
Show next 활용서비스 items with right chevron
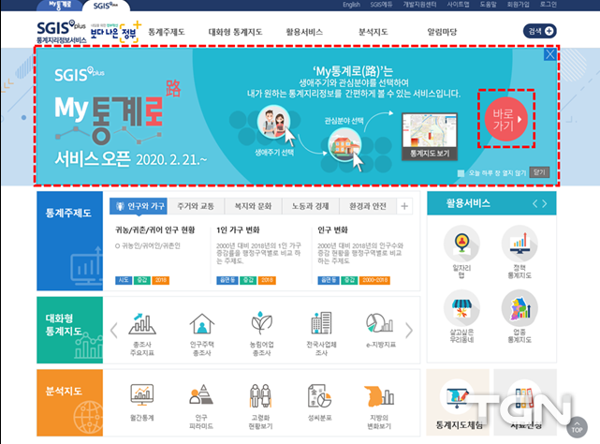[545, 203]
